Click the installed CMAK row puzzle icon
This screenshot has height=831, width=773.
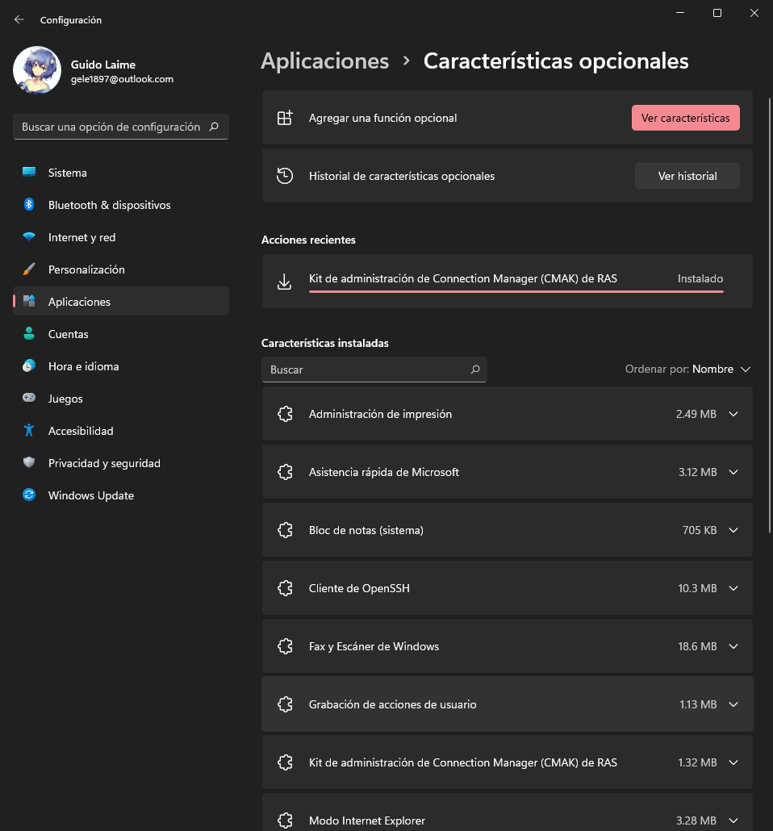[286, 762]
